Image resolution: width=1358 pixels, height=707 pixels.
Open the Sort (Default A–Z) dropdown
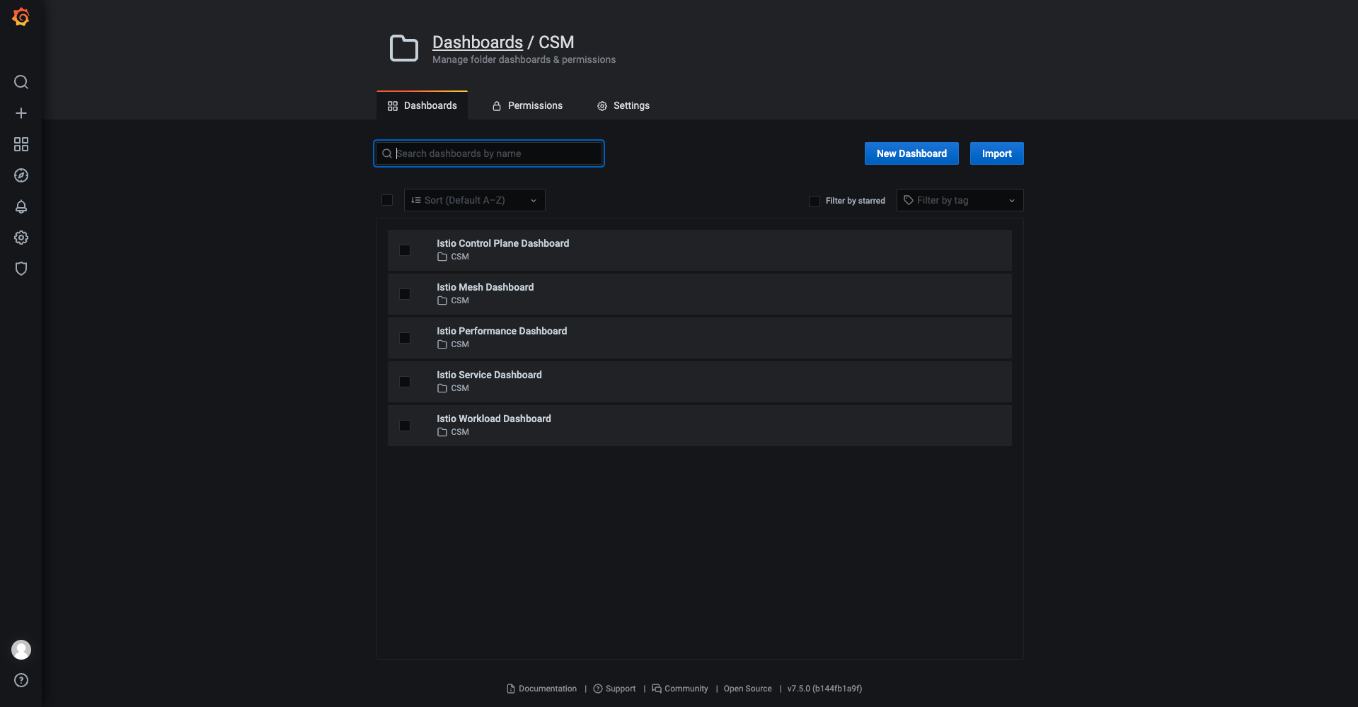click(475, 200)
